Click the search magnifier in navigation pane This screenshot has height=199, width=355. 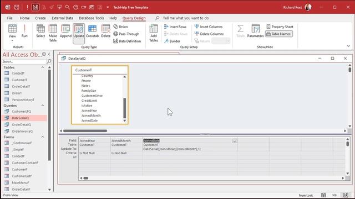(49, 61)
